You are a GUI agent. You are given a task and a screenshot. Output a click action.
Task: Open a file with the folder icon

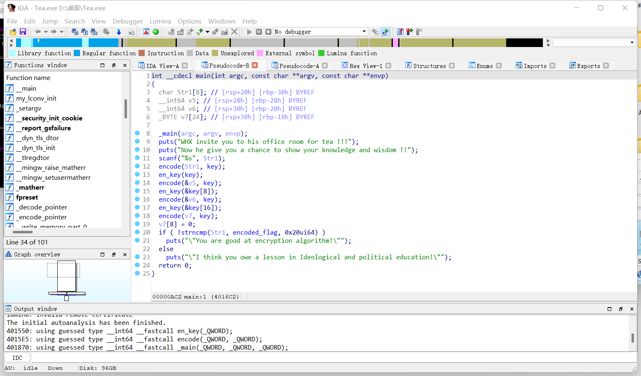click(x=13, y=32)
